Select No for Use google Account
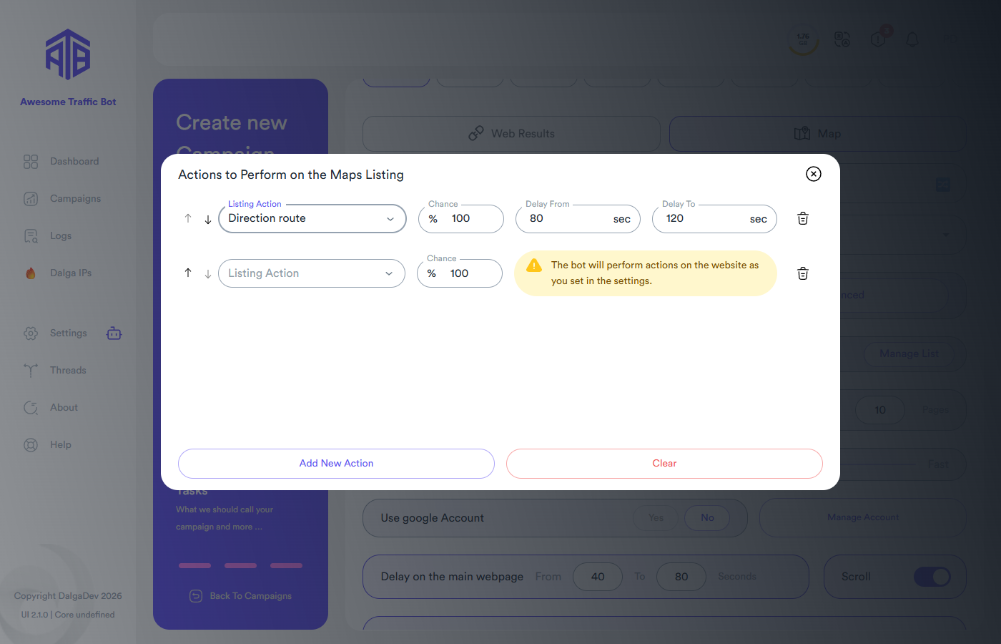 tap(707, 518)
